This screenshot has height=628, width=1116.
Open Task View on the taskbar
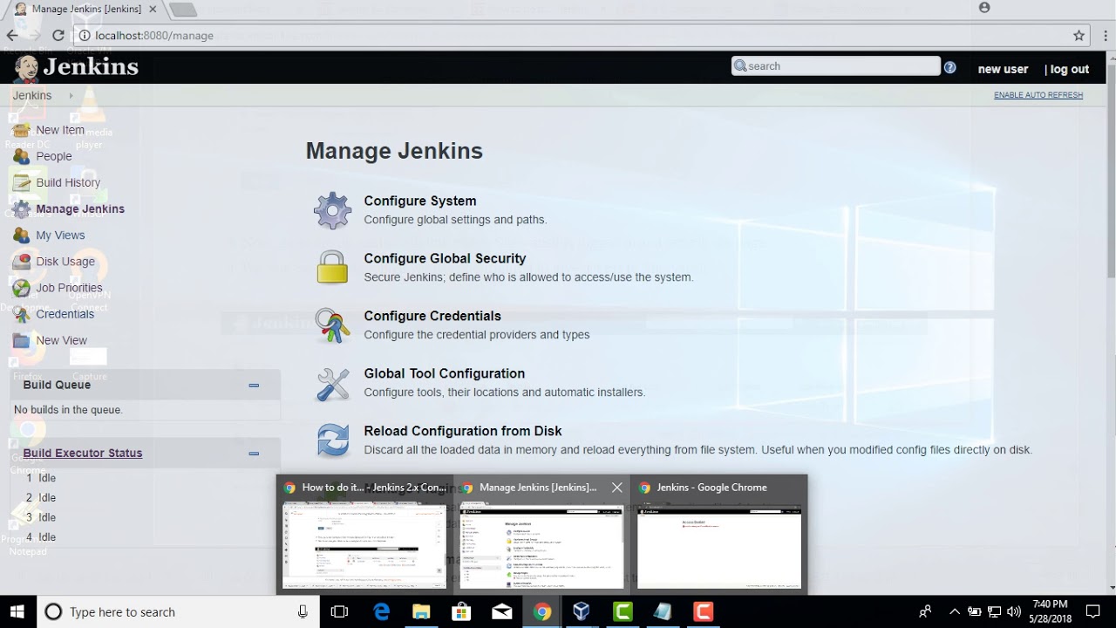[339, 611]
